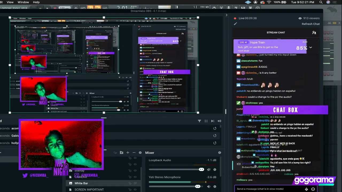Screen dimensions: 342x192
Task: Click the -1.1 dB Loopback level
Action: (211, 160)
